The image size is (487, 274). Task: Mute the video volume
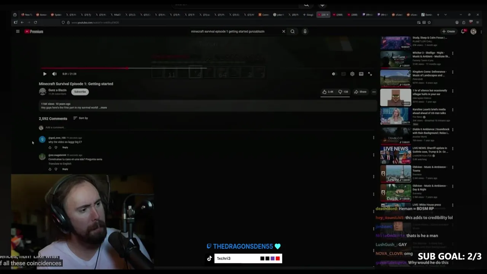click(x=54, y=74)
